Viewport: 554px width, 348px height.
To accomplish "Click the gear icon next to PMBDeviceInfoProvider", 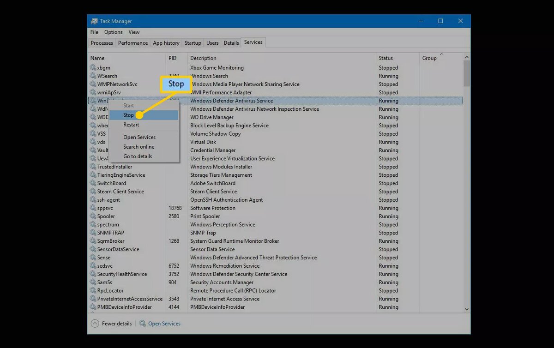I will point(93,307).
